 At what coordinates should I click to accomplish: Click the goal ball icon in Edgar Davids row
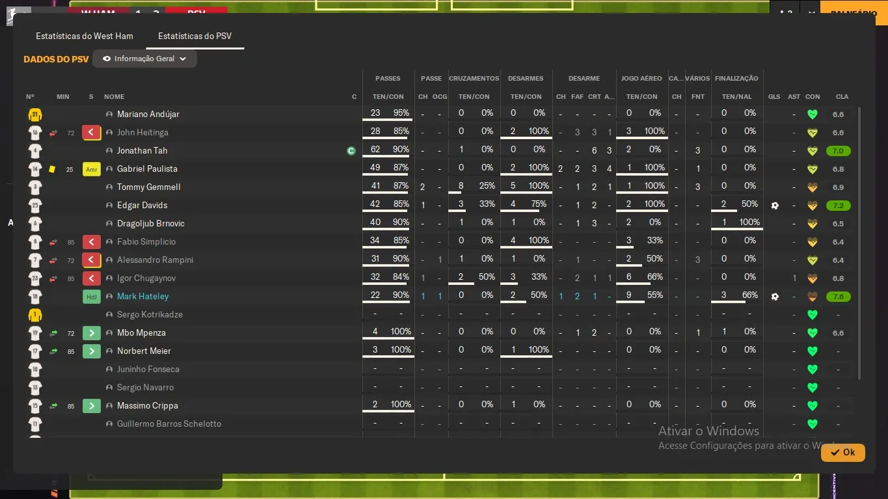point(774,206)
